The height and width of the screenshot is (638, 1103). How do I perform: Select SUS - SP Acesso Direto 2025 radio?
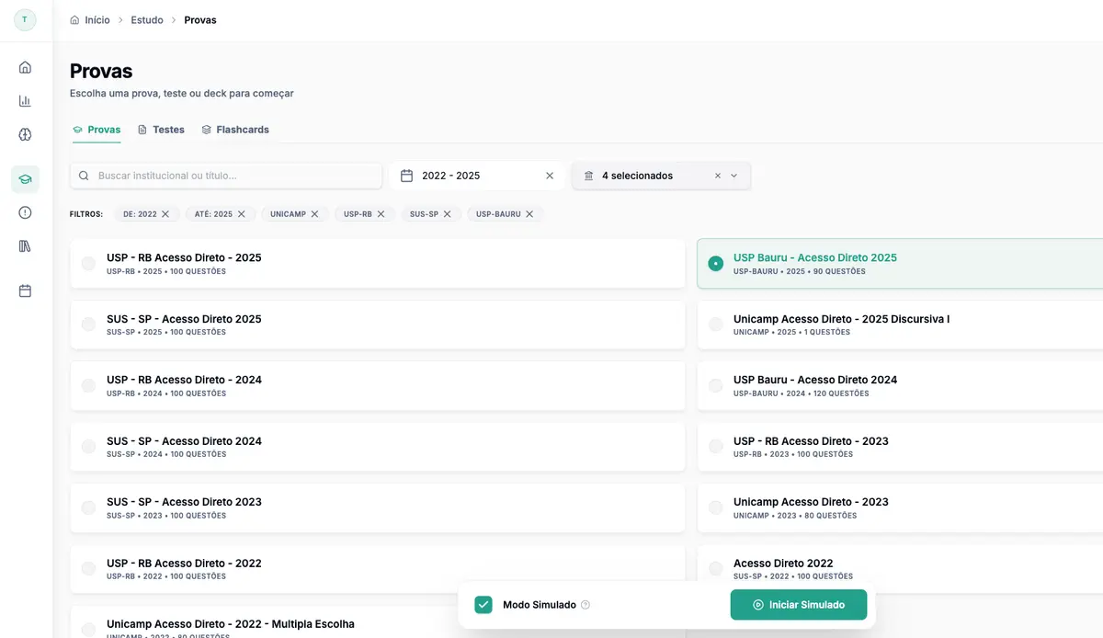tap(88, 325)
